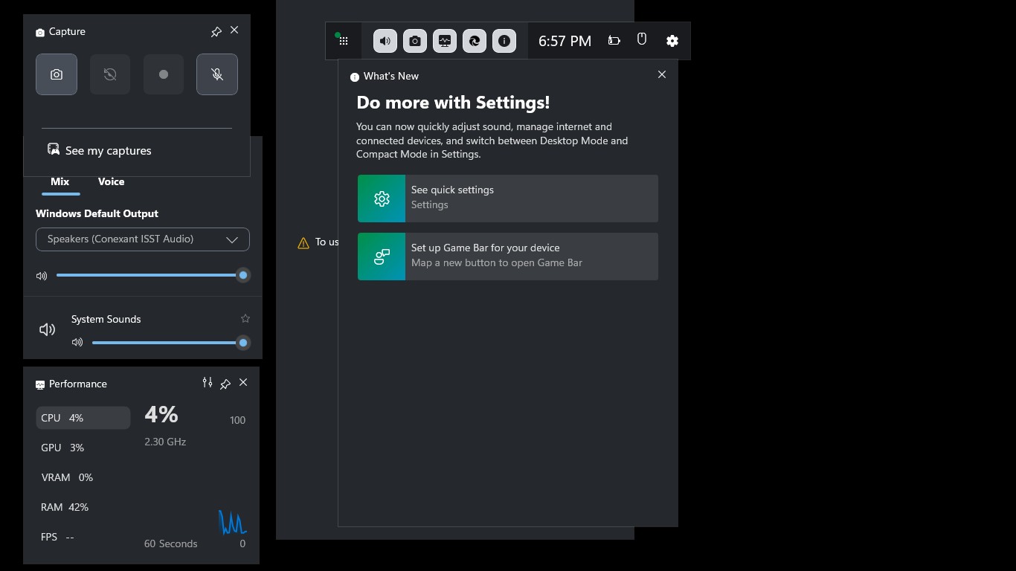Viewport: 1016px width, 571px height.
Task: Toggle the microphone while recording
Action: (x=217, y=74)
